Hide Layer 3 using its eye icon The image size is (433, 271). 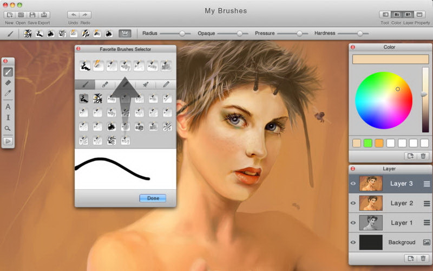pyautogui.click(x=353, y=184)
